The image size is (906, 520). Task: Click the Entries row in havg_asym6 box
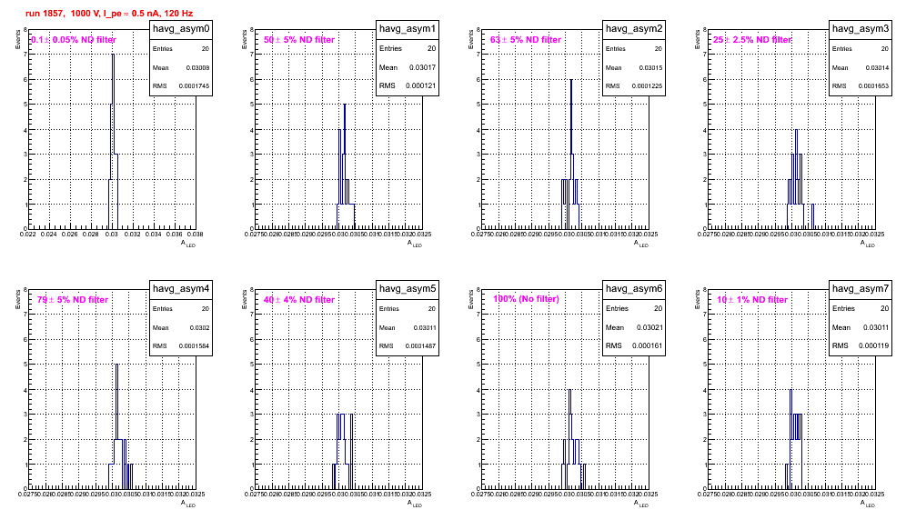634,308
